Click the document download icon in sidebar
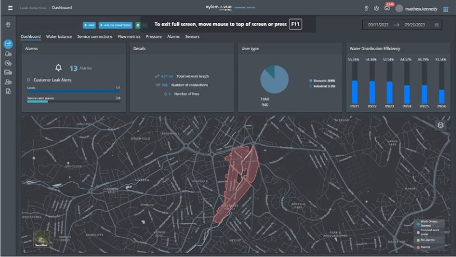This screenshot has height=257, width=456. [8, 91]
